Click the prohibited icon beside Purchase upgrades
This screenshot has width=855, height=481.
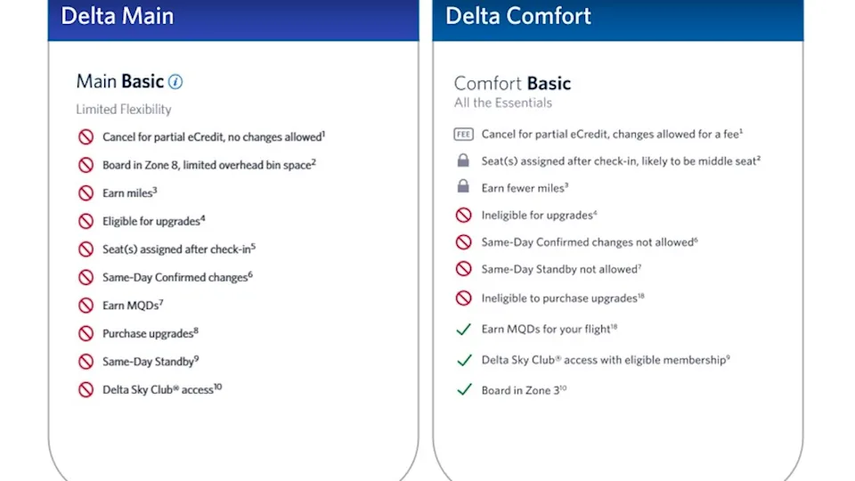pos(85,334)
